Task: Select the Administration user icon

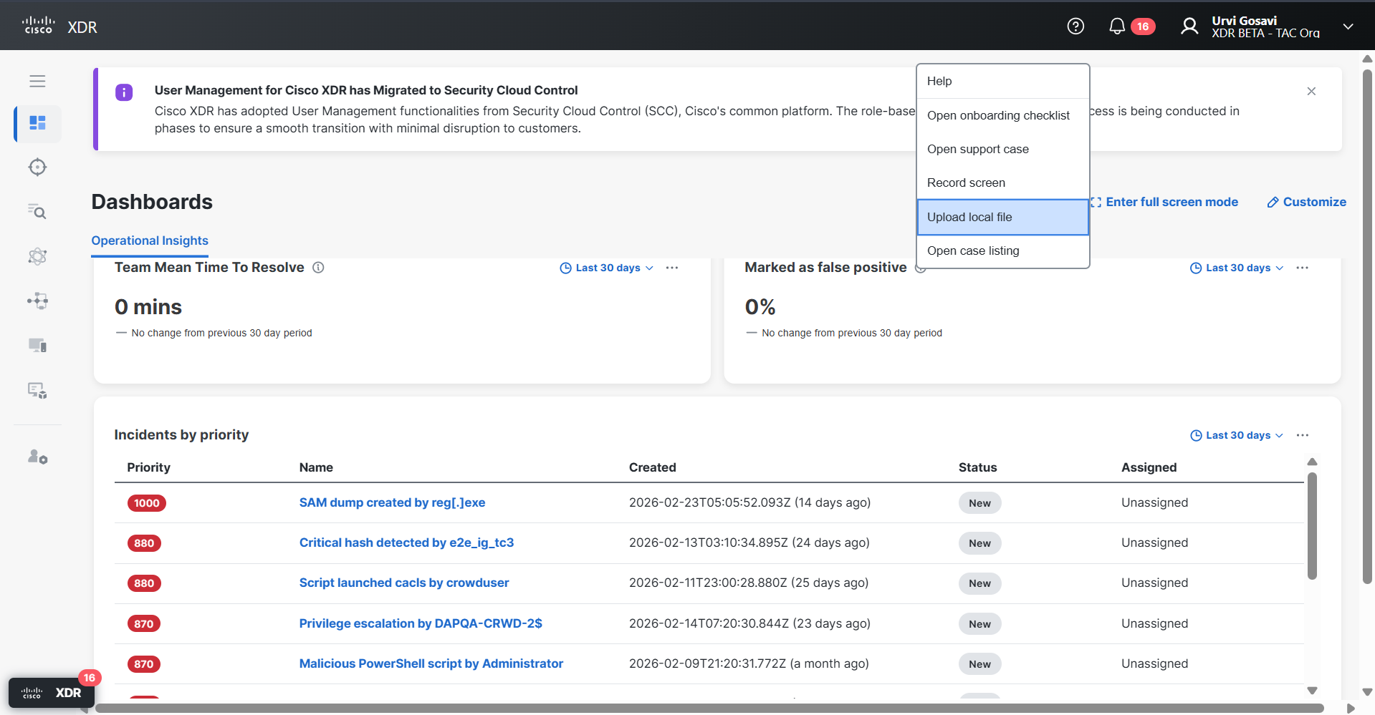Action: 37,457
